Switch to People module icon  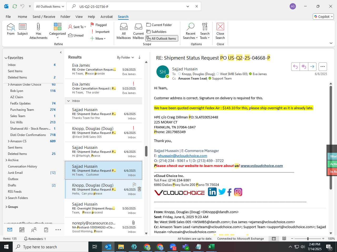(x=34, y=230)
